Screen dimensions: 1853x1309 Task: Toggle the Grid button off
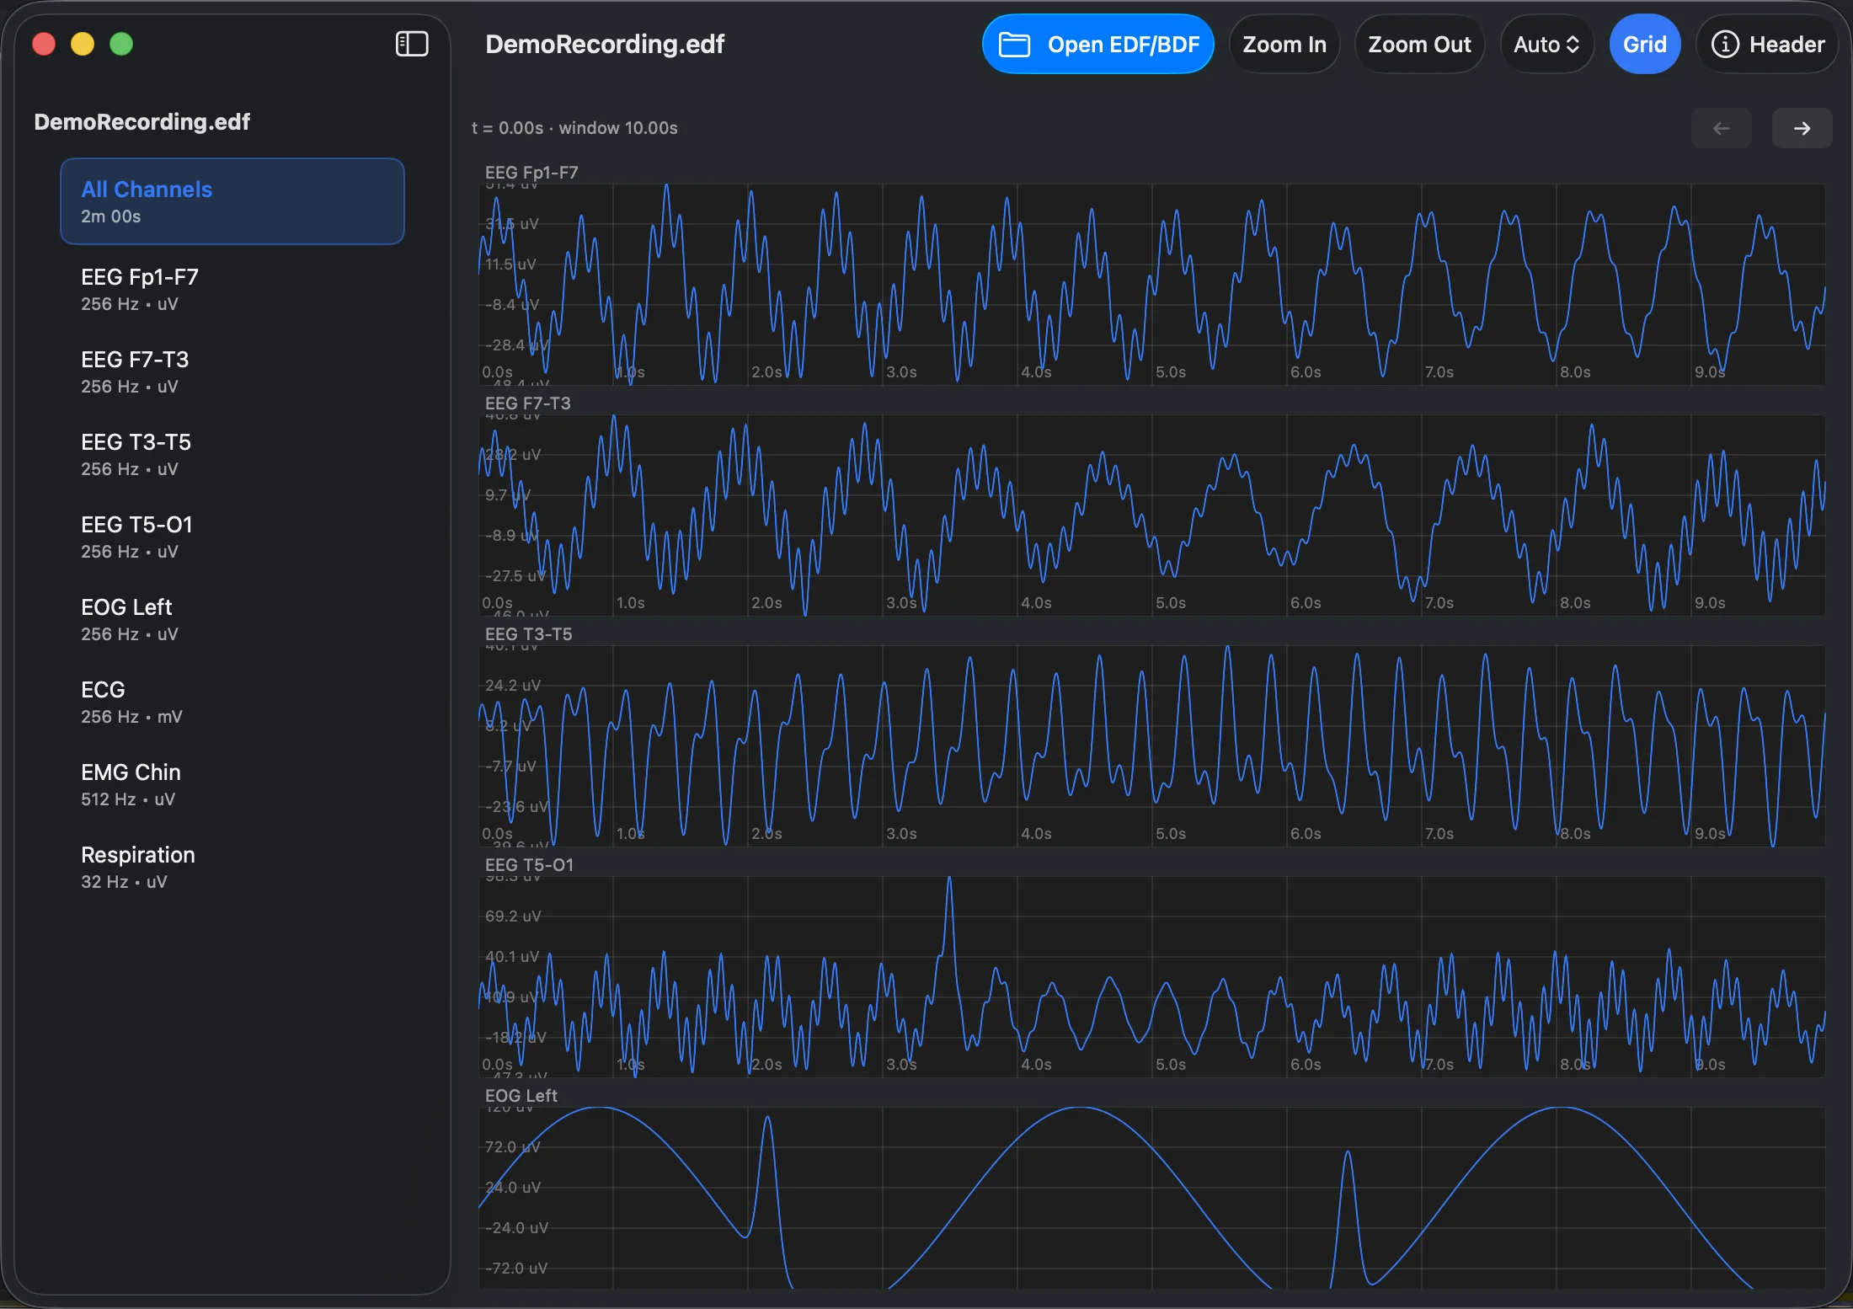click(1644, 44)
